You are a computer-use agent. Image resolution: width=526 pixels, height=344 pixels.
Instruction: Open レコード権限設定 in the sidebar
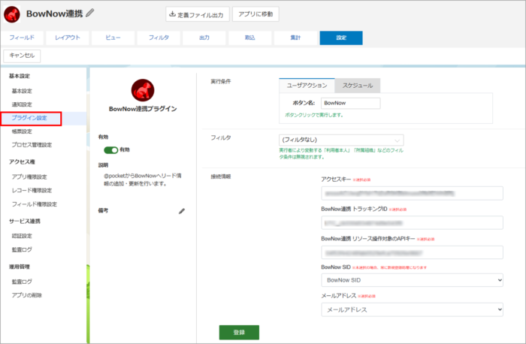point(32,191)
